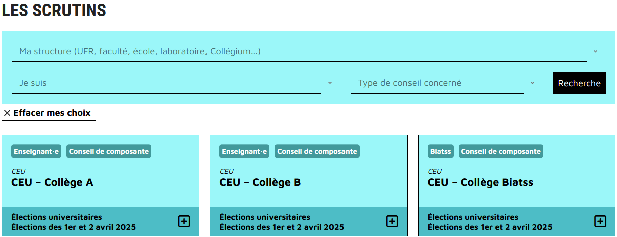Open the CEU – Collège Biatss title
The image size is (617, 237).
(480, 182)
